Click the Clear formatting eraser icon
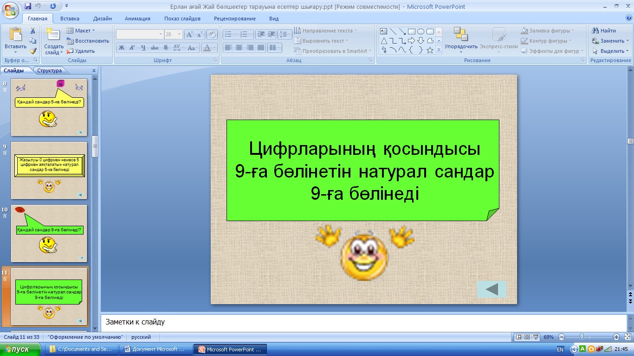 (212, 34)
